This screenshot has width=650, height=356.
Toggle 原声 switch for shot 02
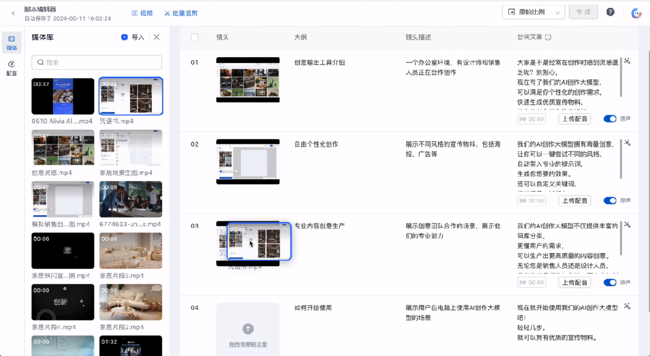coord(610,201)
